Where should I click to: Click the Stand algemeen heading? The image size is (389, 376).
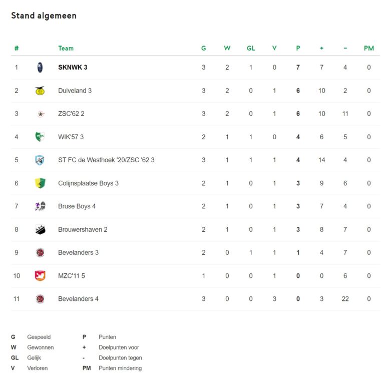pos(44,16)
